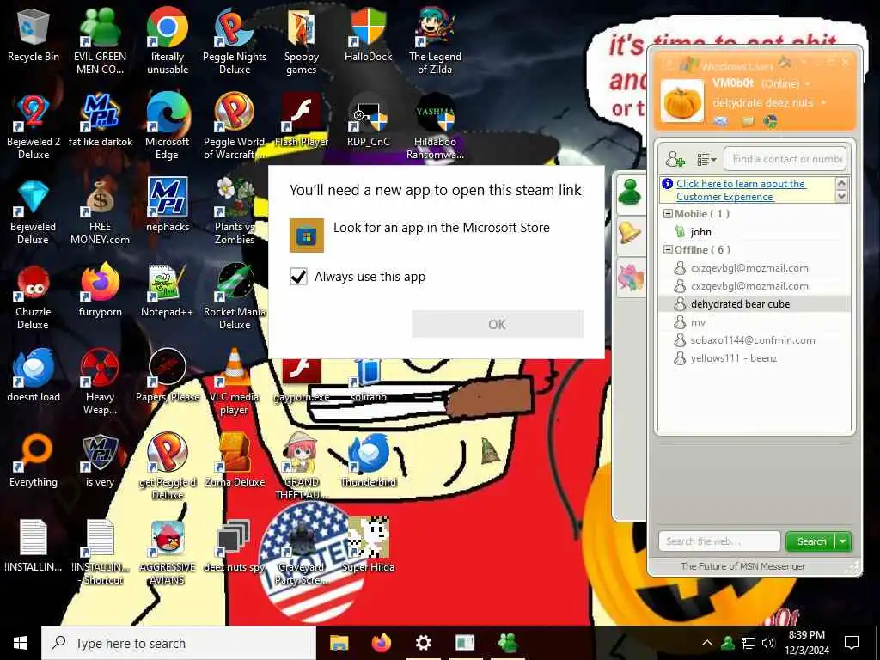
Task: Click the OK button in the dialog
Action: point(498,324)
